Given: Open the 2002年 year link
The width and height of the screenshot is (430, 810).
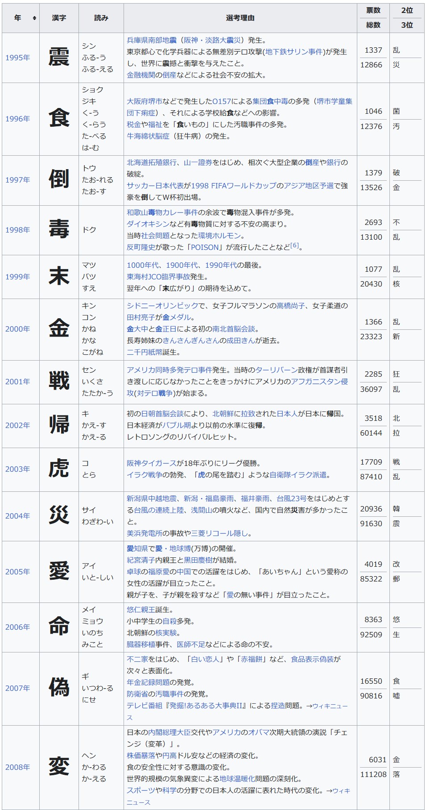Looking at the screenshot, I should coord(18,425).
